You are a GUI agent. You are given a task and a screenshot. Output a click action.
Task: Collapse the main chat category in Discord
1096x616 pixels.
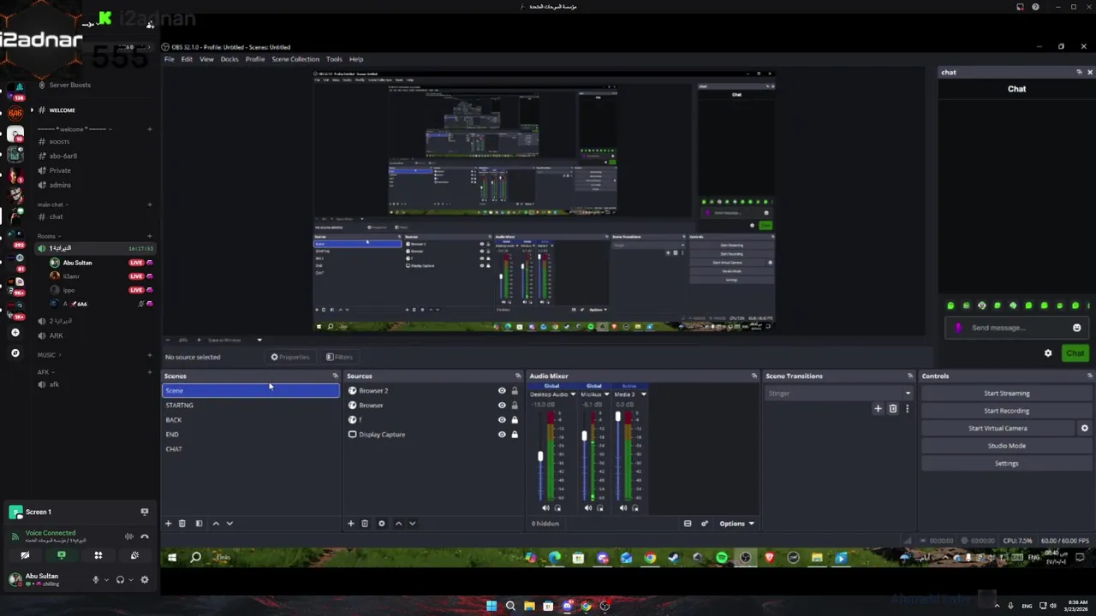(x=53, y=204)
